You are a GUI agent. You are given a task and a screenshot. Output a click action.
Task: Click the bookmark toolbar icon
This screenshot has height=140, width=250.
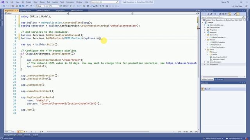tap(107, 6)
